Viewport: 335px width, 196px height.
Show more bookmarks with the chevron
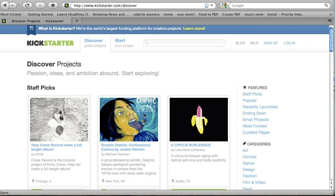coord(331,14)
